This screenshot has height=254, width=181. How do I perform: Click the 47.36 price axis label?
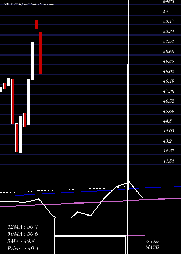pos(169,91)
